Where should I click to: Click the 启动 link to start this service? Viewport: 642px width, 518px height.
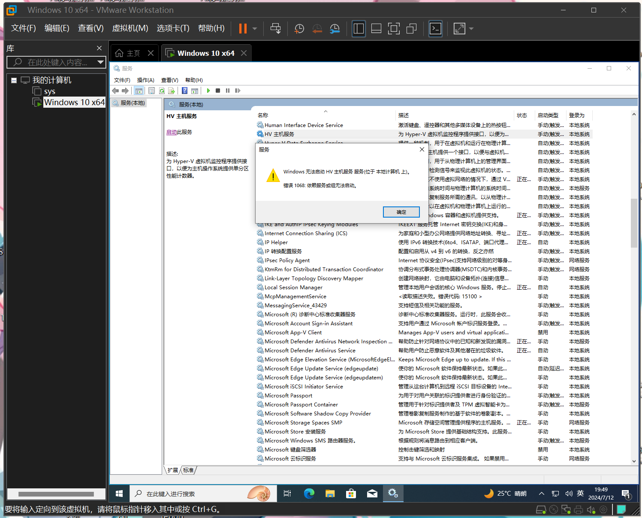pos(172,132)
